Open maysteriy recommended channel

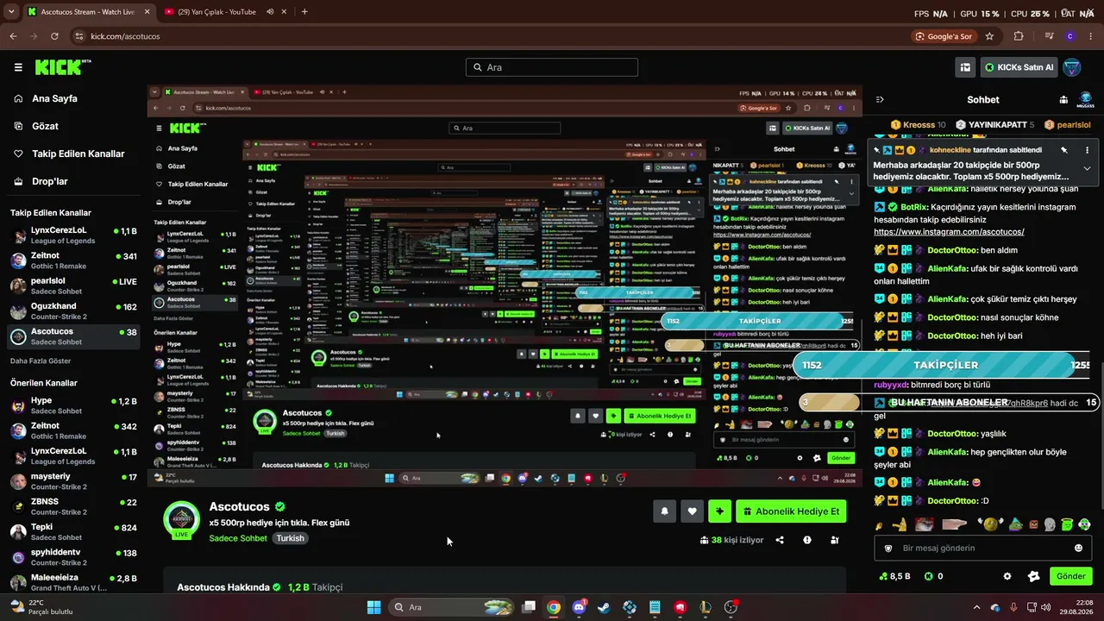(73, 481)
